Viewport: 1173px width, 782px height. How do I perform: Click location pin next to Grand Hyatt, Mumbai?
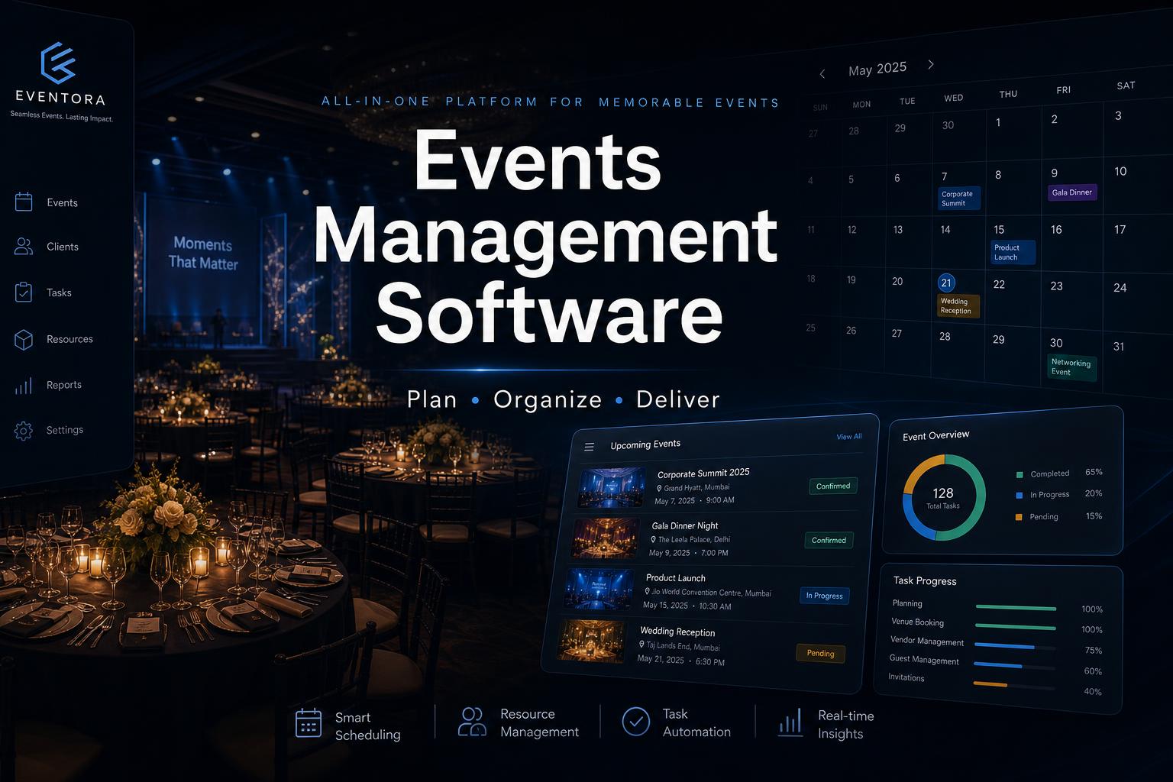tap(659, 487)
